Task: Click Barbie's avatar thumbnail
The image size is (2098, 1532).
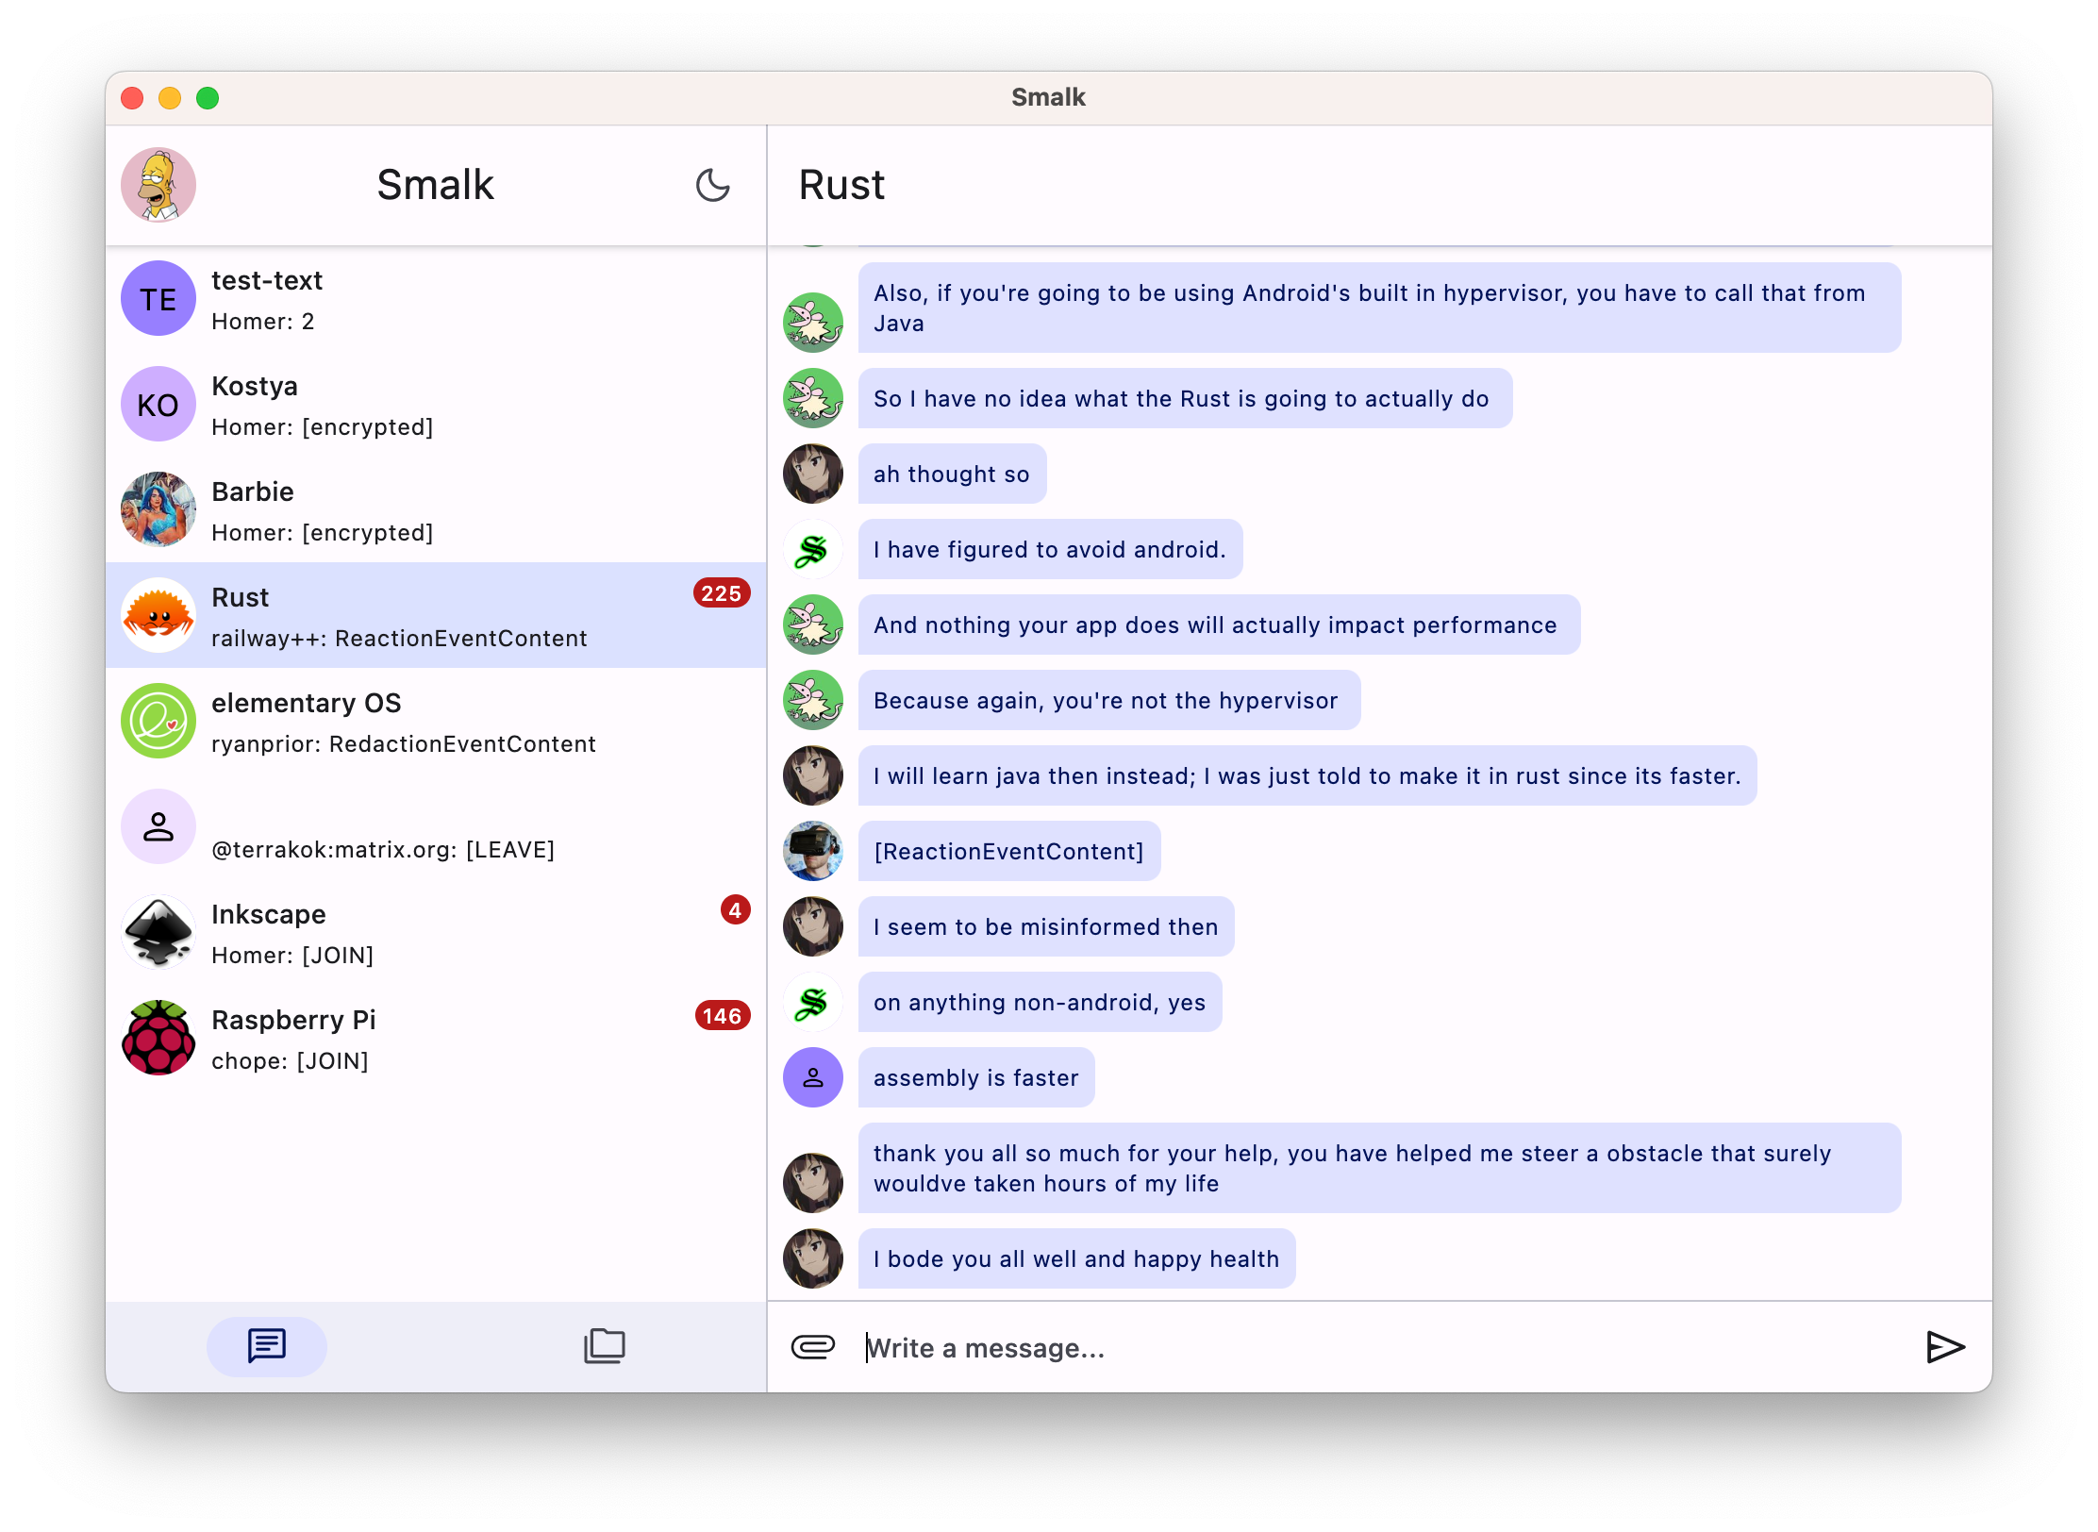Action: (158, 510)
